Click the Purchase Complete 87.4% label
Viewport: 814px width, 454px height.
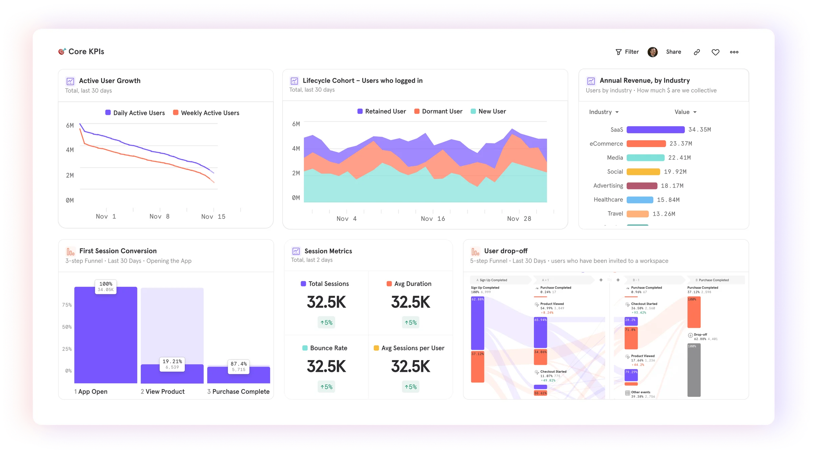point(238,367)
